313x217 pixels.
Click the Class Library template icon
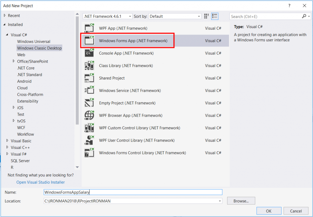pos(89,65)
